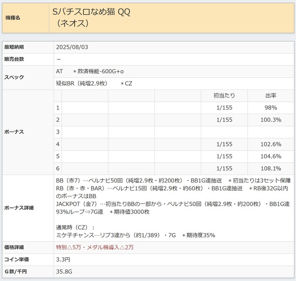
Task: Select the AT ＊救済機能-600G+α spec text
Action: [90, 71]
